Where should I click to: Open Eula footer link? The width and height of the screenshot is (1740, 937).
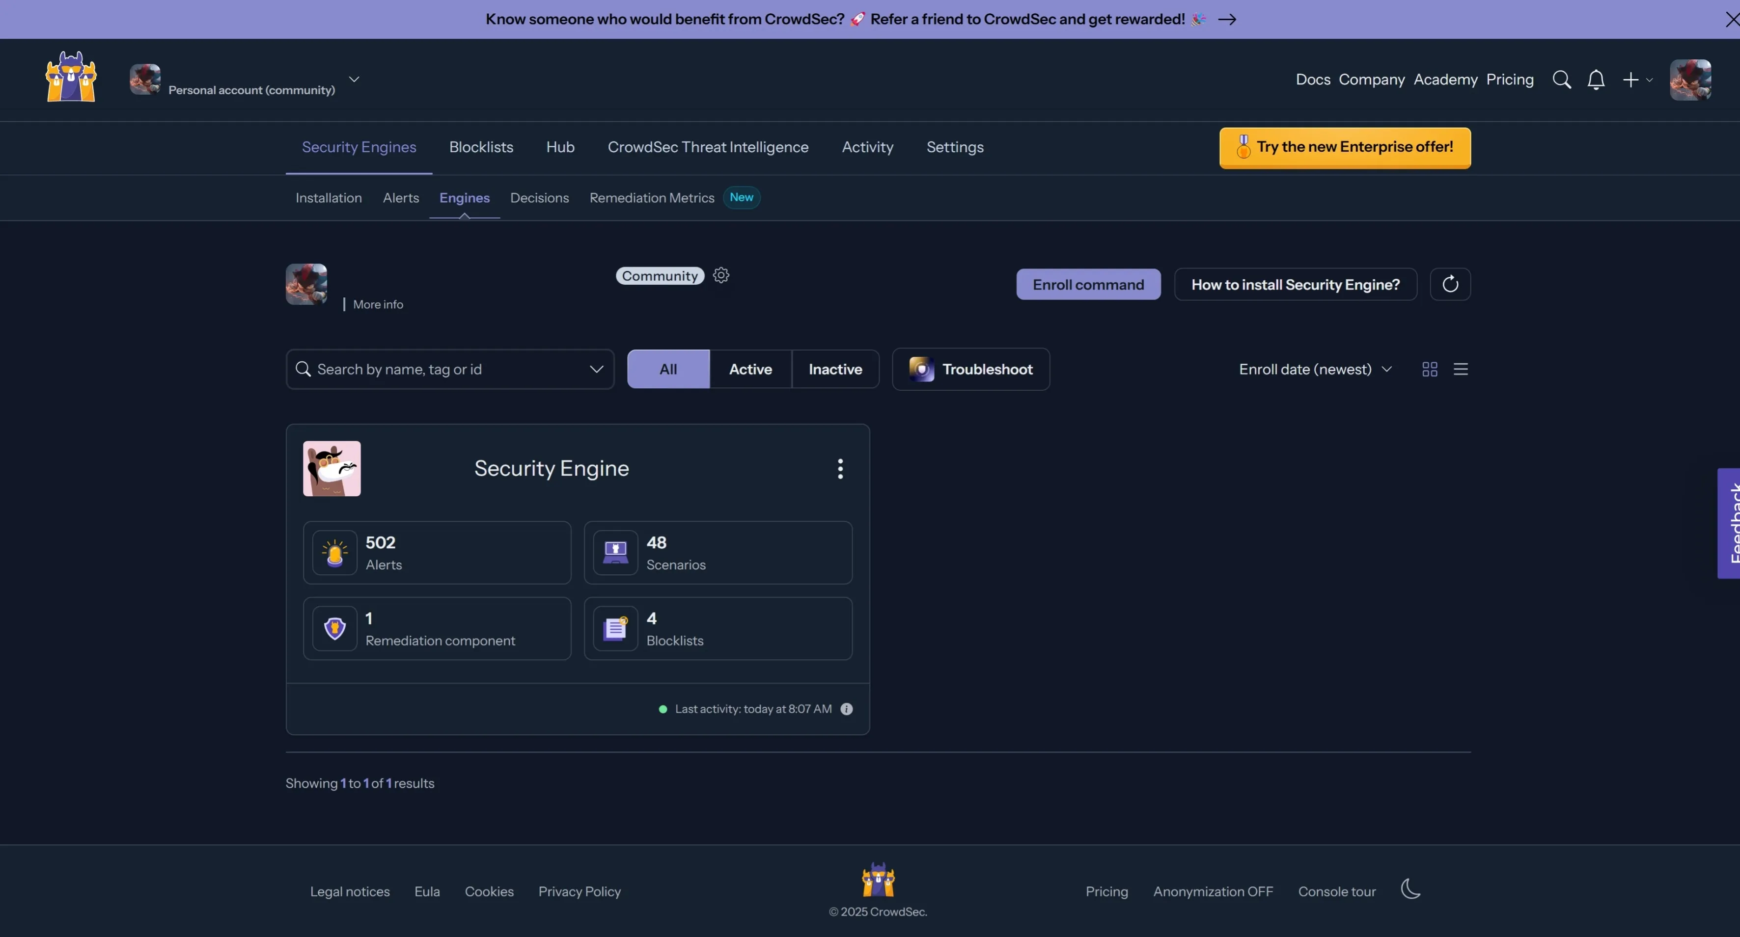click(x=426, y=891)
